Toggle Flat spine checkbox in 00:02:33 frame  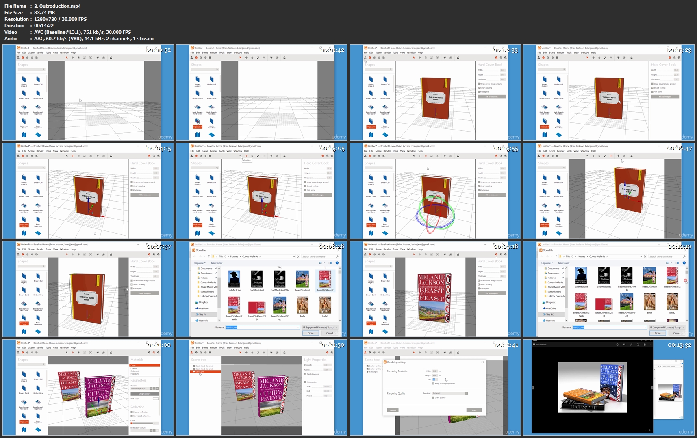coord(479,92)
